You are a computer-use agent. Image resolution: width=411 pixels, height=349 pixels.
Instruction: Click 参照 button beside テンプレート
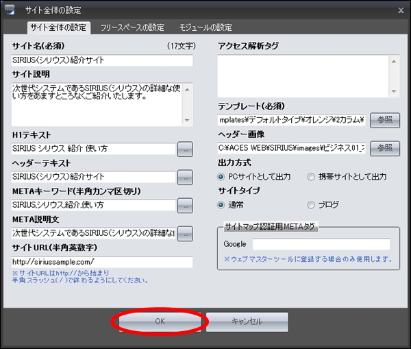[x=385, y=120]
